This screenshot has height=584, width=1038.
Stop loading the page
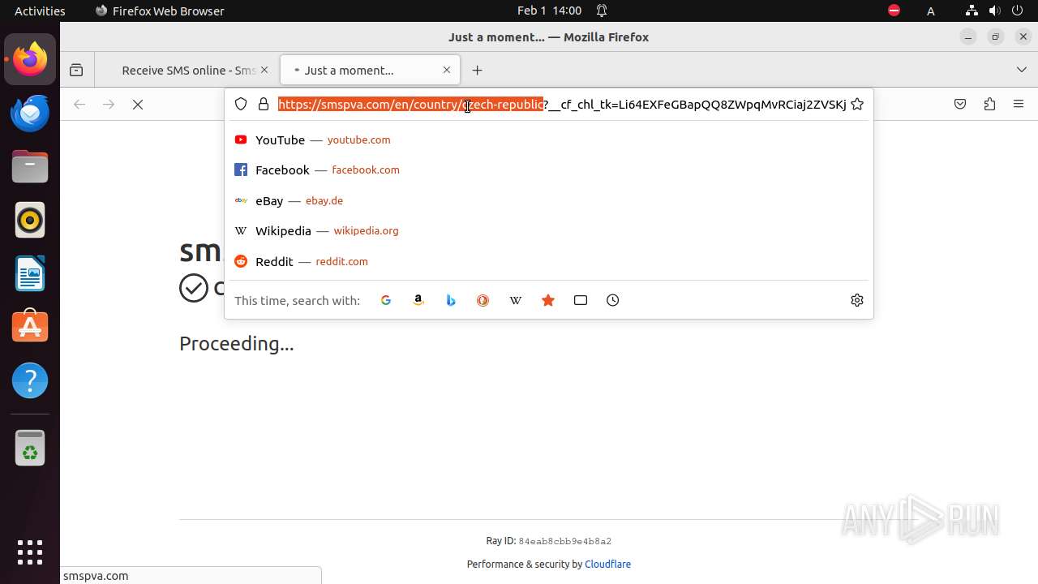click(x=138, y=105)
